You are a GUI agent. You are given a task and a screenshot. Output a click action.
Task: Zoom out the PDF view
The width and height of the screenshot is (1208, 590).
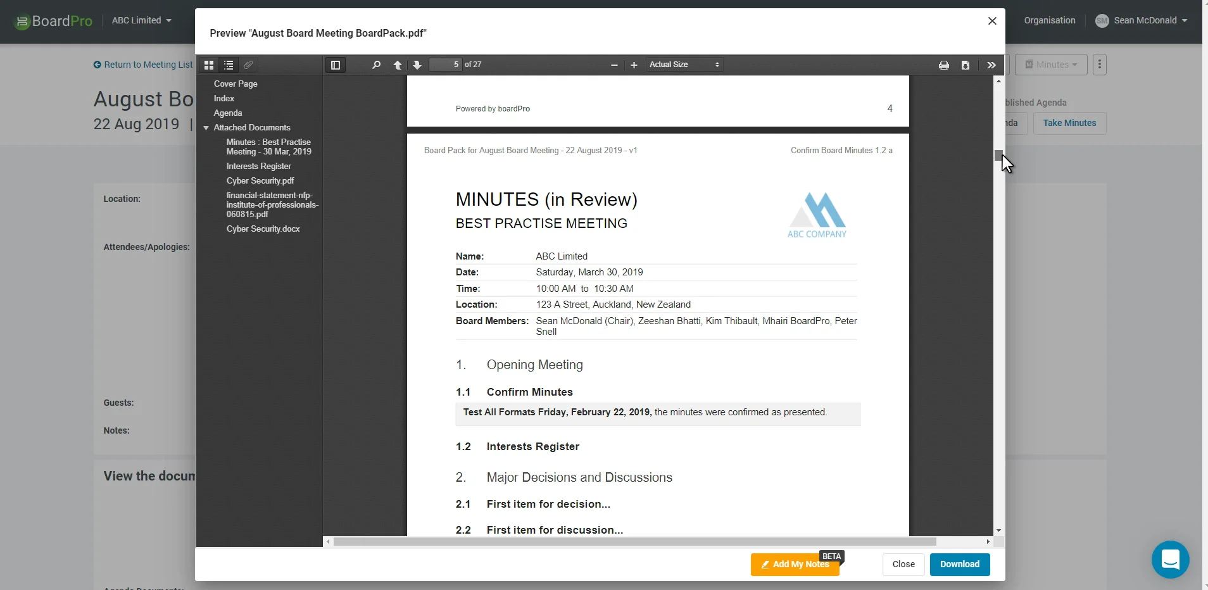tap(614, 65)
